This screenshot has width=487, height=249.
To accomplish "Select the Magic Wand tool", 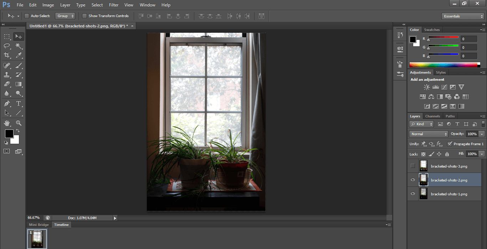I will (19, 46).
